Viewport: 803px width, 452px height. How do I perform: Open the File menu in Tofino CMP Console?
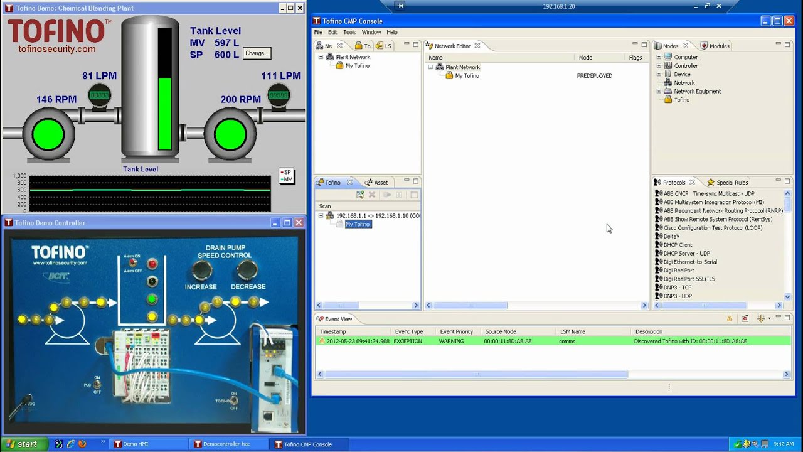(x=318, y=32)
